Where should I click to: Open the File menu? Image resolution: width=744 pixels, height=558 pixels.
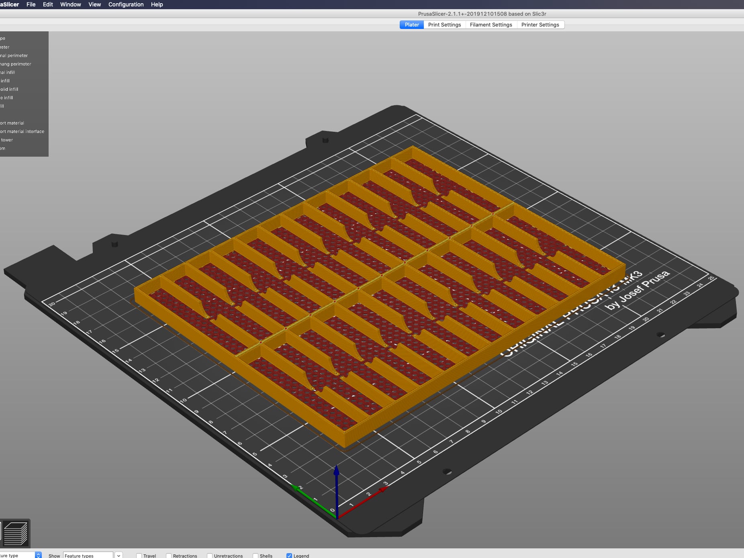tap(31, 4)
